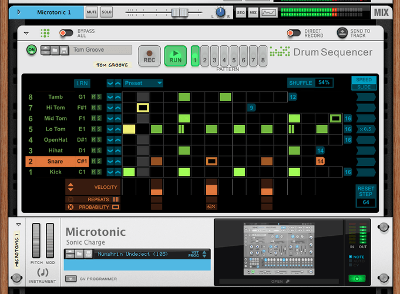Viewport: 400px width, 294px height.
Task: Save patch disk icon in Drum Sequencer
Action: pyautogui.click(x=64, y=51)
